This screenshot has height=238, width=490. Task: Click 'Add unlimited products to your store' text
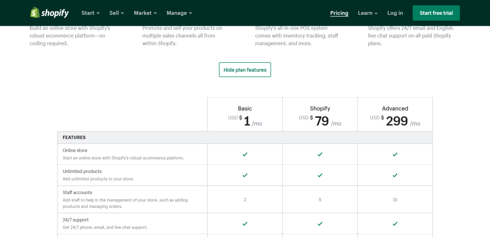pos(98,179)
